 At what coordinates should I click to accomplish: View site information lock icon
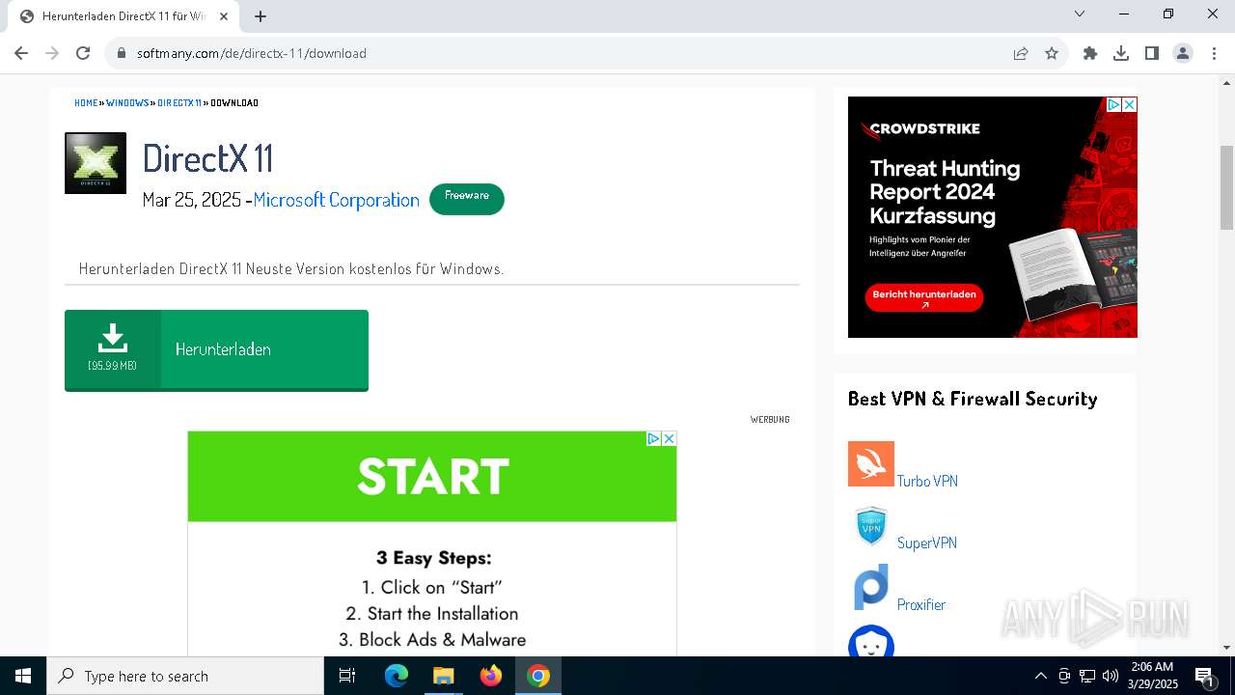pyautogui.click(x=122, y=53)
